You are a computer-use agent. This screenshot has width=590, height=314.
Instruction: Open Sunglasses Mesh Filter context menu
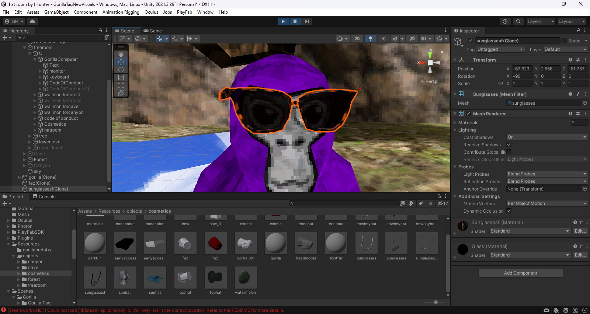coord(585,94)
